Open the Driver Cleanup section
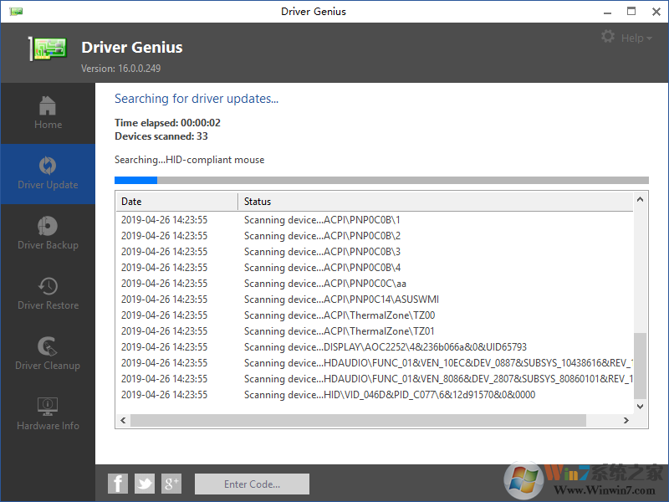669x502 pixels. pyautogui.click(x=48, y=353)
